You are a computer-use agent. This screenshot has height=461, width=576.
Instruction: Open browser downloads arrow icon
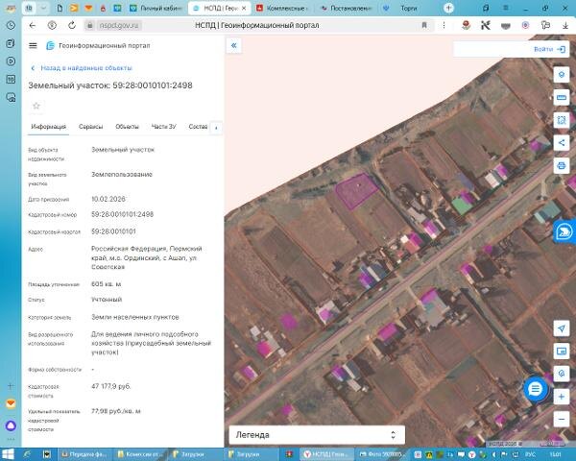point(565,25)
